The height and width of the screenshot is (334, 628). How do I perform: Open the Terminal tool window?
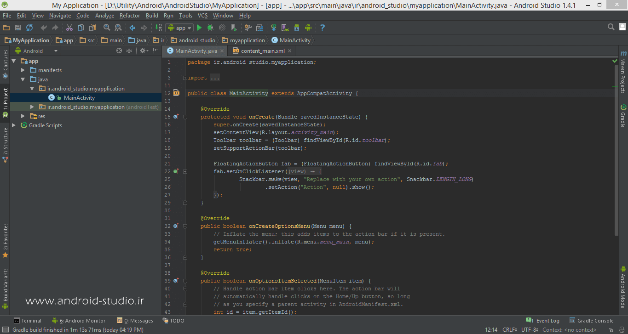point(27,321)
